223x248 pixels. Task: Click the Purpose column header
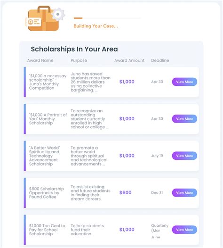point(79,60)
